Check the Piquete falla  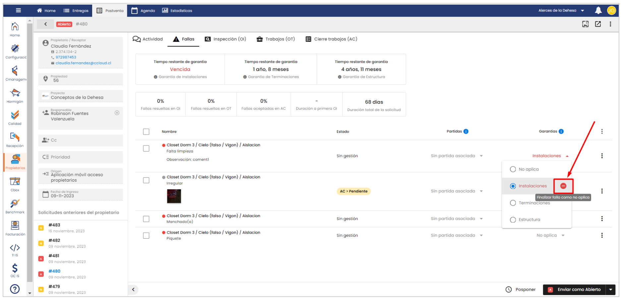[146, 235]
